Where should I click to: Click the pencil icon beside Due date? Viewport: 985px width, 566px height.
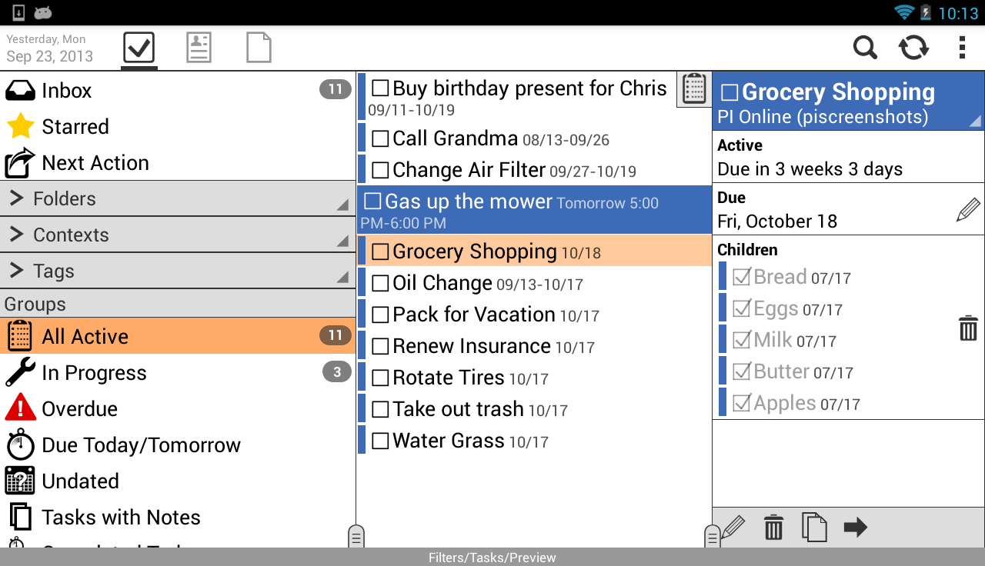pyautogui.click(x=967, y=210)
